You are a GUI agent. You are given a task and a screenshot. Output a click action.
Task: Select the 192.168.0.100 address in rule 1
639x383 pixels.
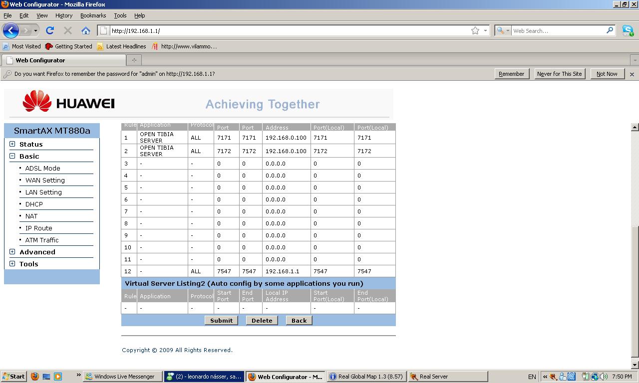(x=286, y=137)
